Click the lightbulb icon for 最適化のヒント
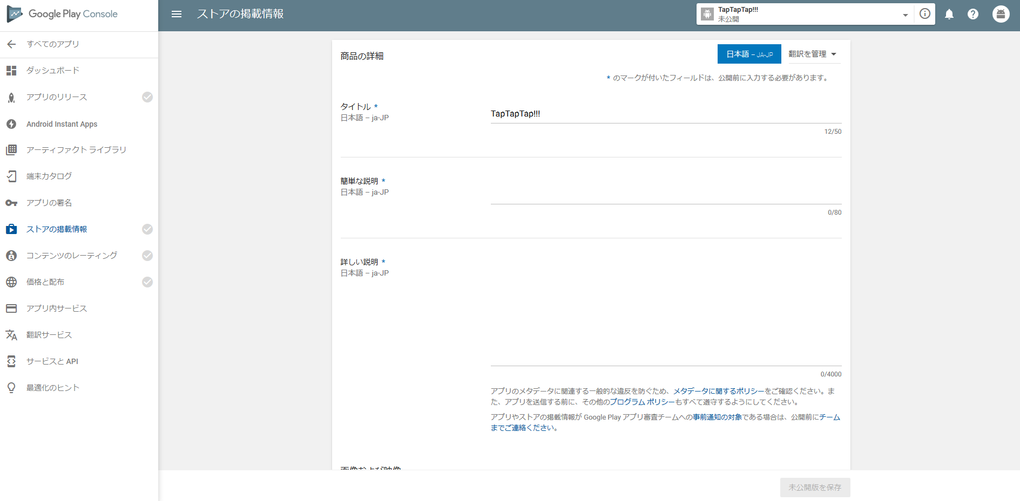1020x501 pixels. [11, 388]
